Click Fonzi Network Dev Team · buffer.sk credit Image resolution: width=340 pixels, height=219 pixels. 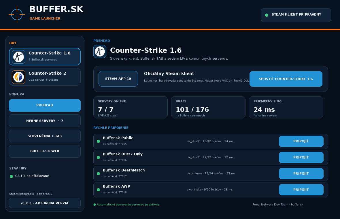pos(278,205)
